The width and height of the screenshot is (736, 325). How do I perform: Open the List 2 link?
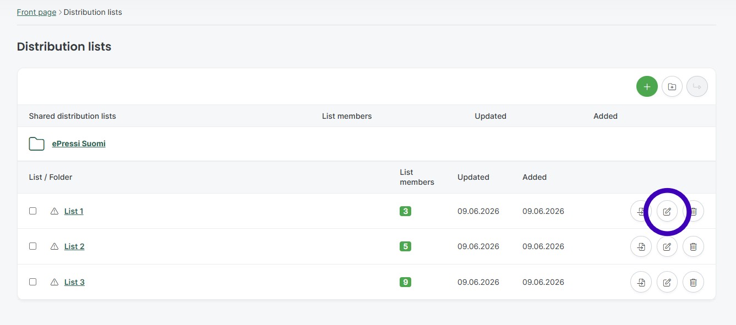[x=74, y=246]
